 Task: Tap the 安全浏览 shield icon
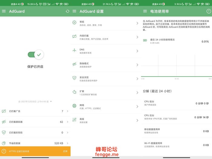tap(75, 78)
